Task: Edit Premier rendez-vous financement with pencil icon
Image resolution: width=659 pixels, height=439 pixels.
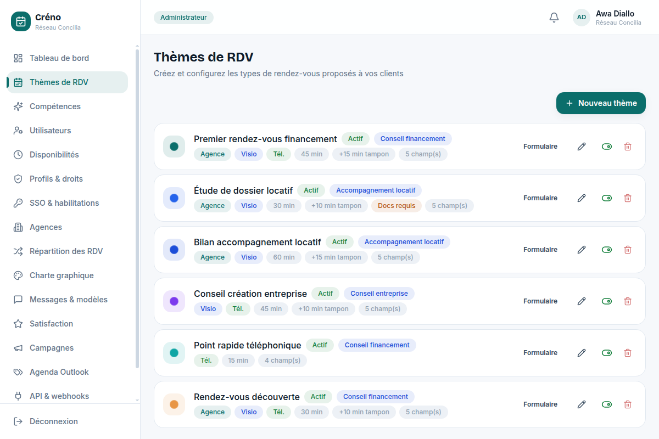Action: point(582,147)
